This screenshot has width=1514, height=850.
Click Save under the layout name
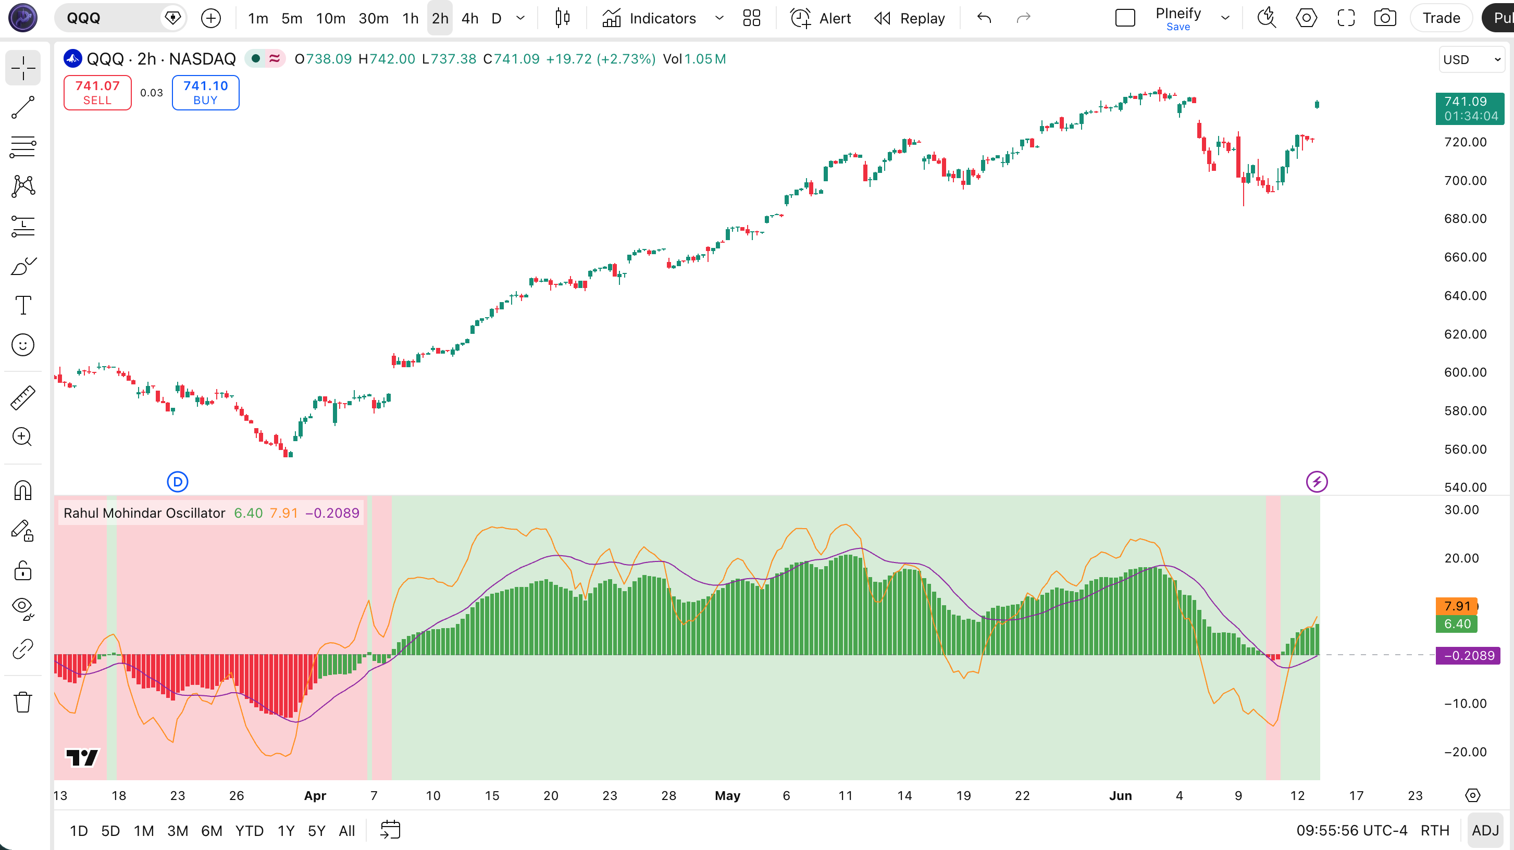[1178, 27]
